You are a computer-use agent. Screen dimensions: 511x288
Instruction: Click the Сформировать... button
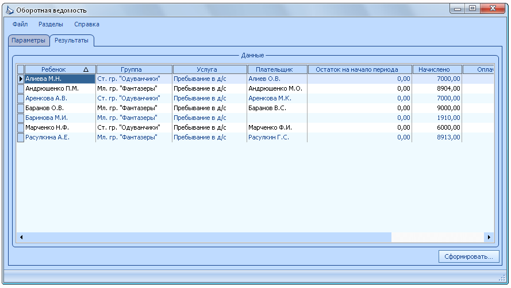468,256
